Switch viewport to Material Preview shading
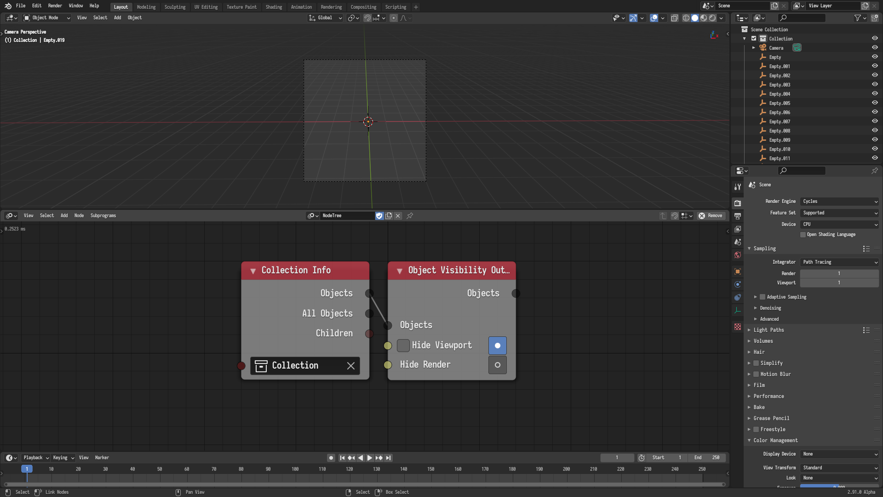883x497 pixels. [704, 18]
